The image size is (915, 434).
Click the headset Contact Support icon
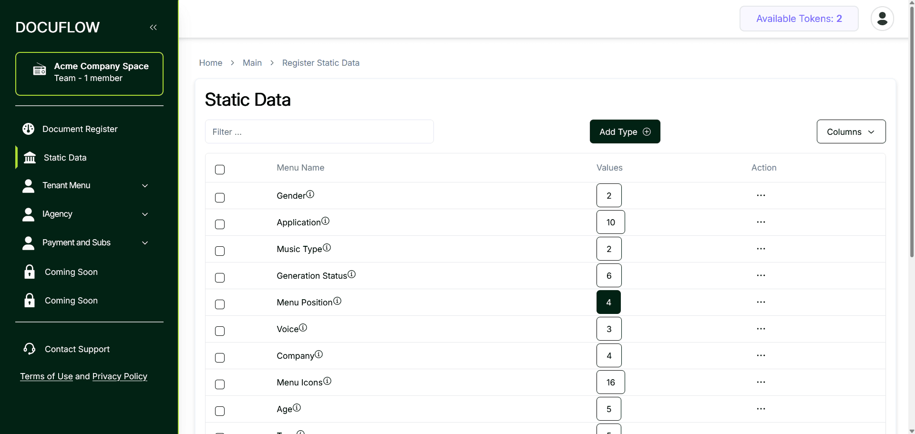tap(30, 349)
